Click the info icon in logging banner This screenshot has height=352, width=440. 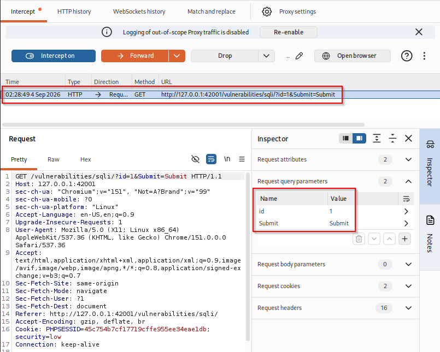107,32
